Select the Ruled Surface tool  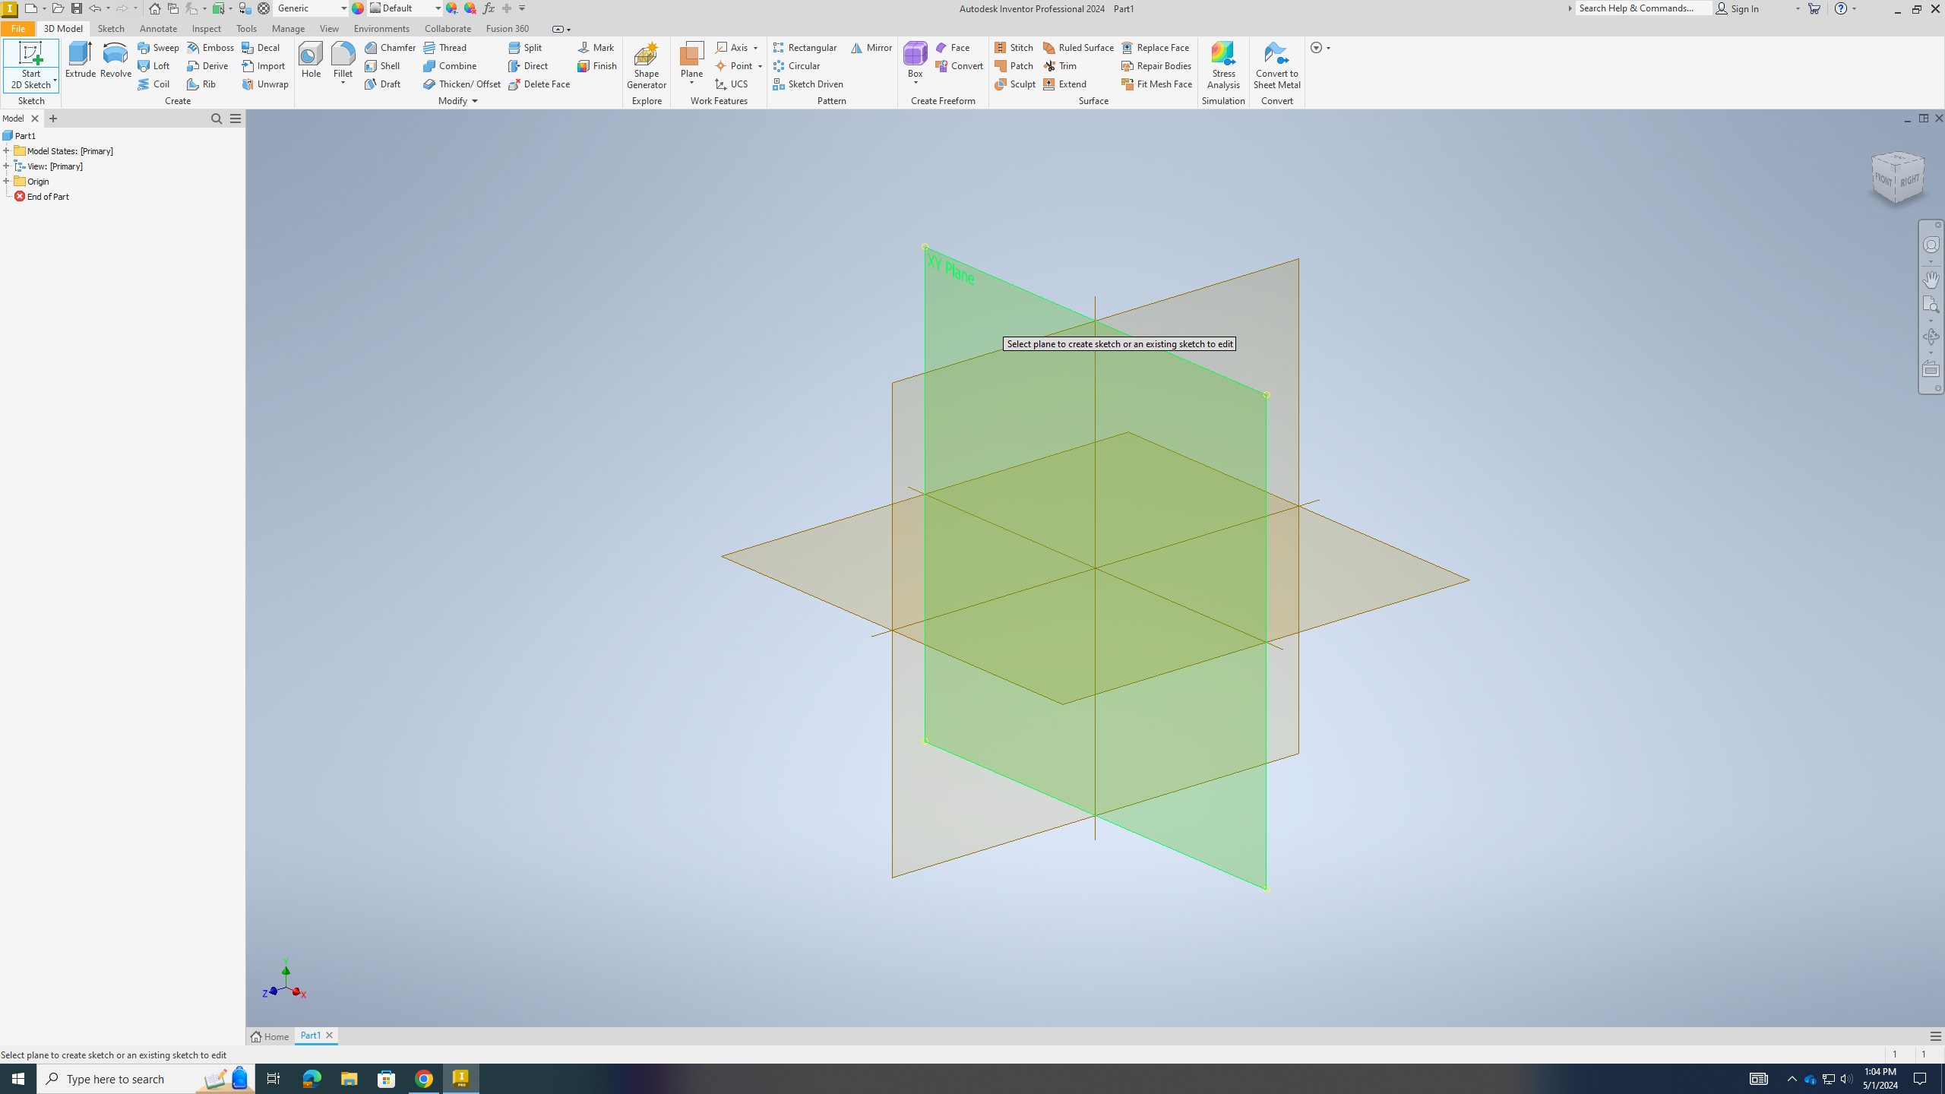(1078, 47)
